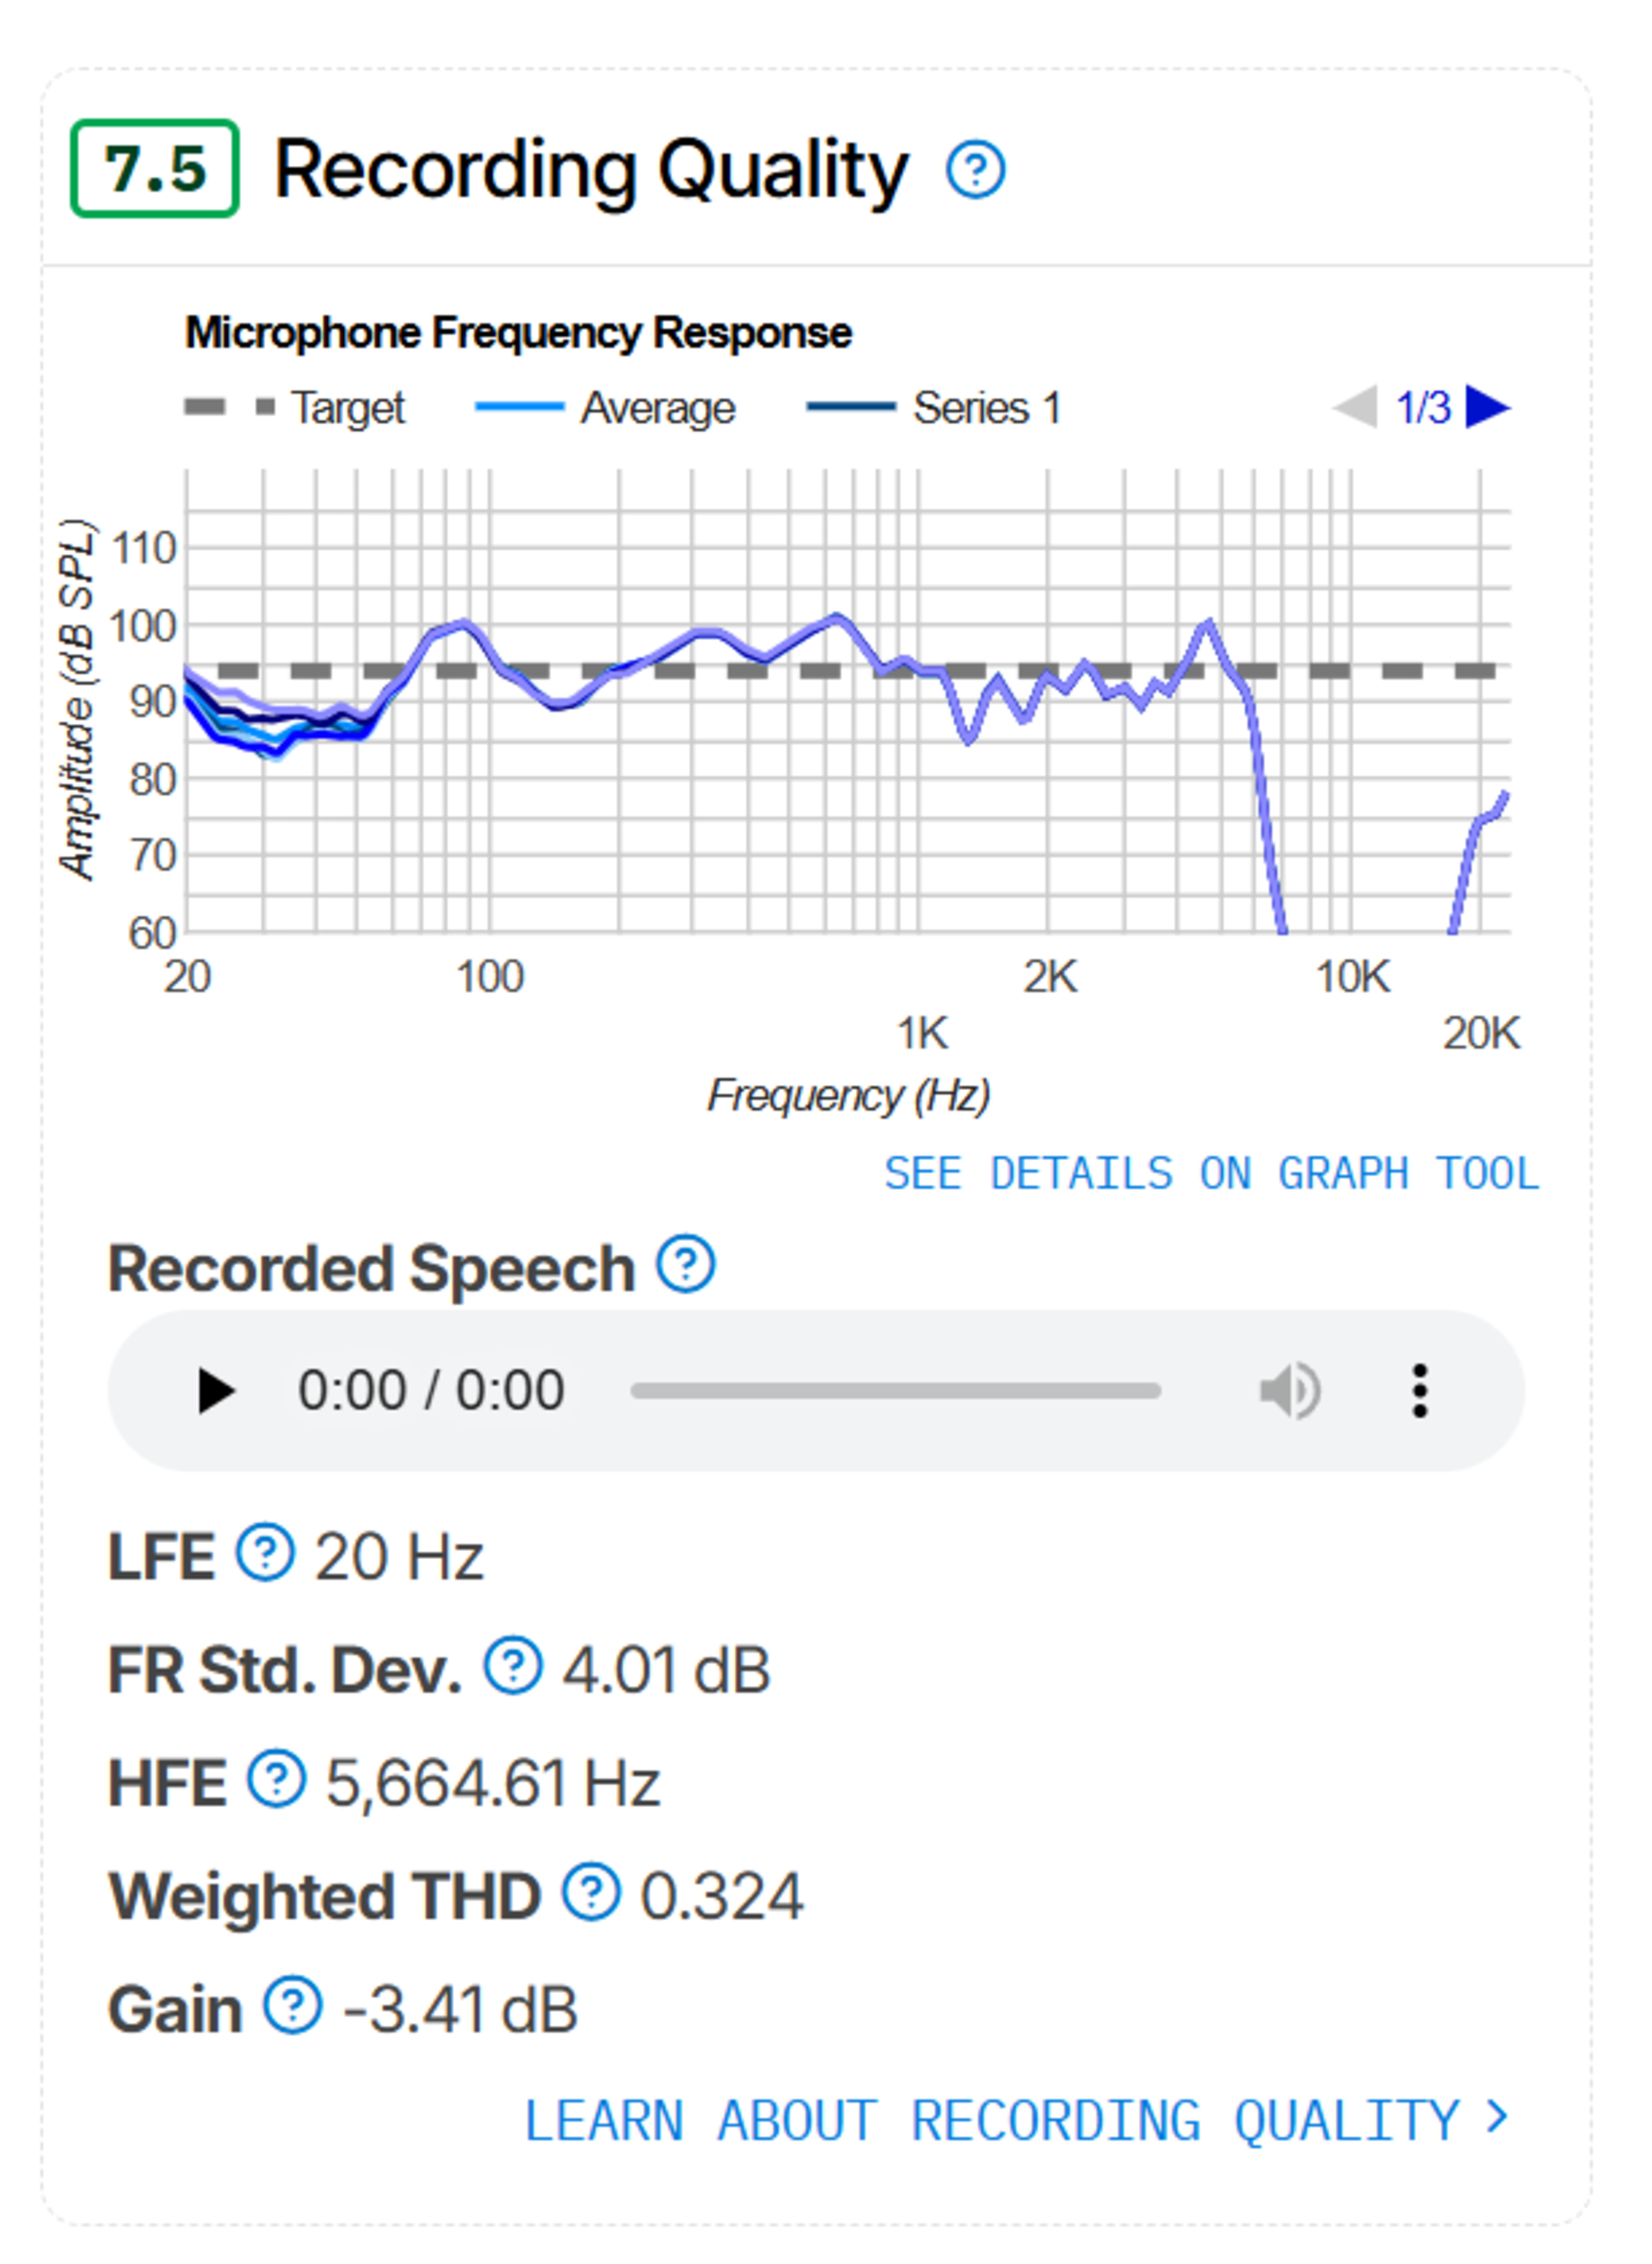This screenshot has width=1652, height=2264.
Task: Click the Microphone Frequency Response chart title
Action: [518, 333]
